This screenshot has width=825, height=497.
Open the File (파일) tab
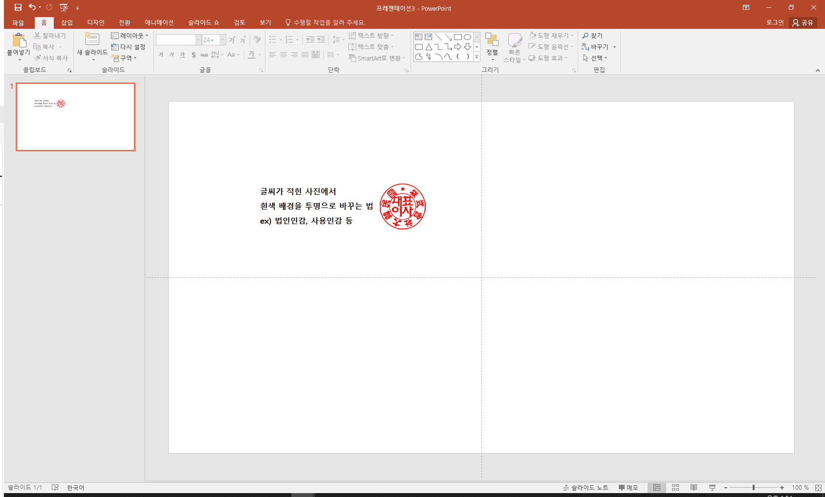(18, 22)
